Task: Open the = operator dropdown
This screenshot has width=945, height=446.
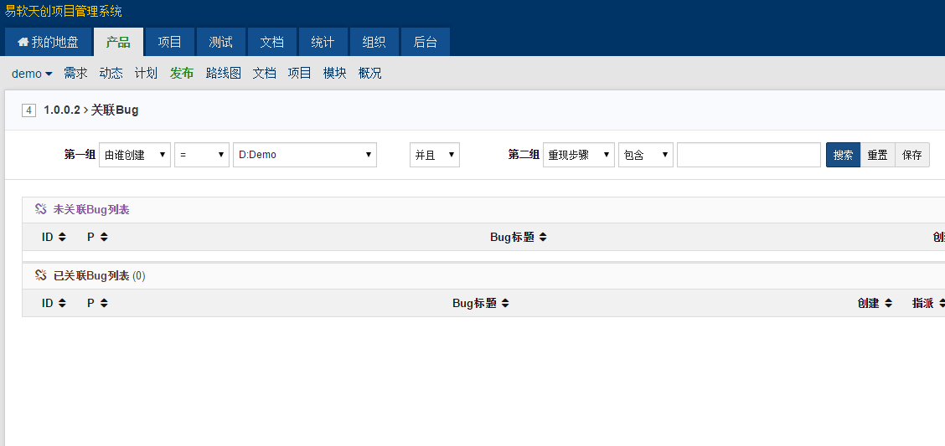Action: point(202,155)
